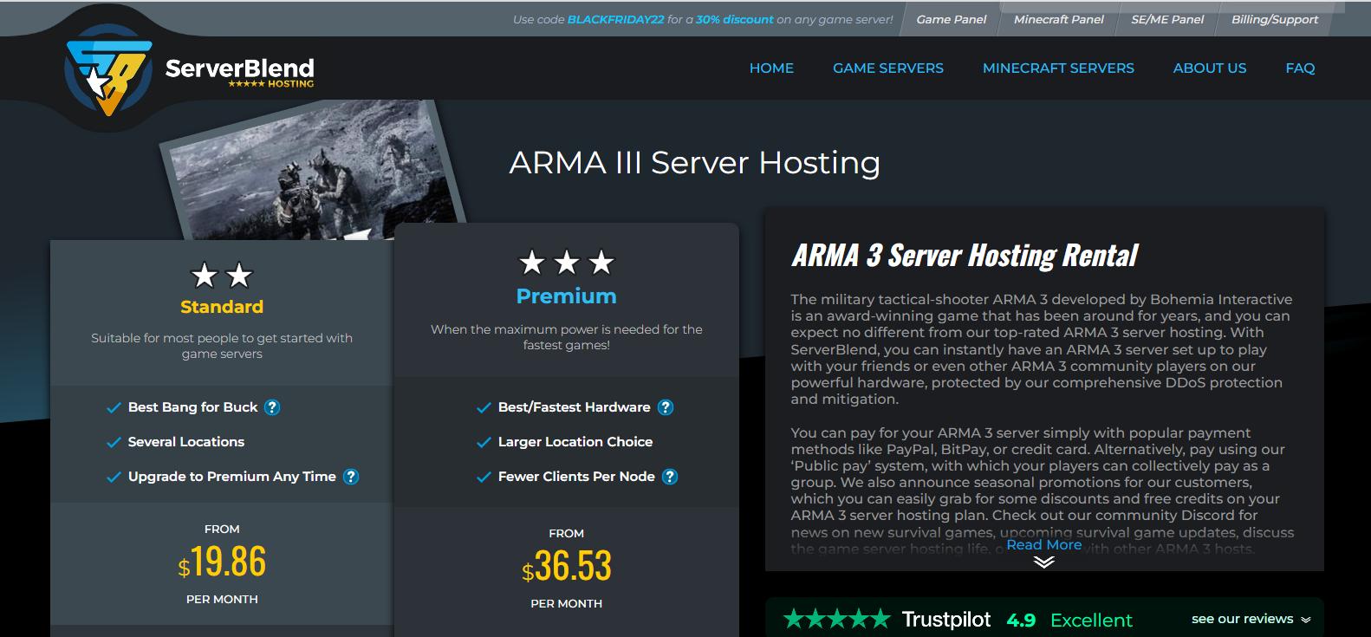Expand the see our reviews dropdown
1371x637 pixels.
click(x=1251, y=619)
